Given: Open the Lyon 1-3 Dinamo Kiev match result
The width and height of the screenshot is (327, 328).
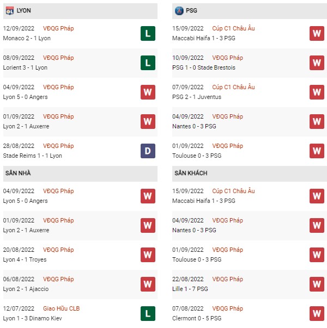Looking at the screenshot, I should pos(32,318).
